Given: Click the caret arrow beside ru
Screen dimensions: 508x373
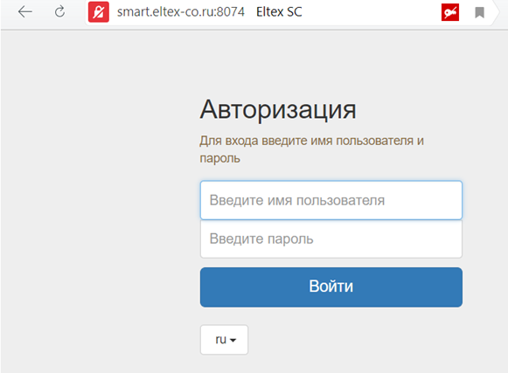Looking at the screenshot, I should pos(233,341).
